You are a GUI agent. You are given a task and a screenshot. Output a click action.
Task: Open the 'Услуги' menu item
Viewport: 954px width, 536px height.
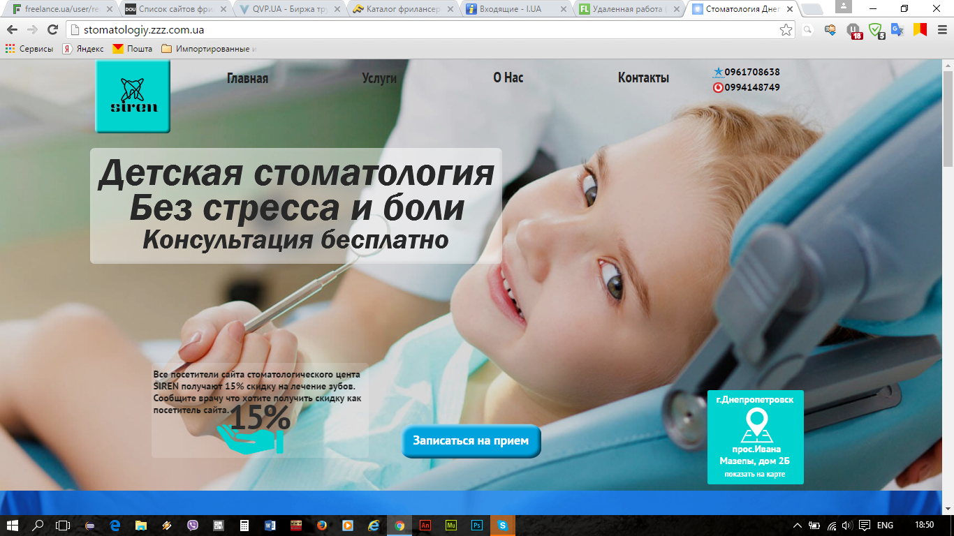click(x=379, y=78)
